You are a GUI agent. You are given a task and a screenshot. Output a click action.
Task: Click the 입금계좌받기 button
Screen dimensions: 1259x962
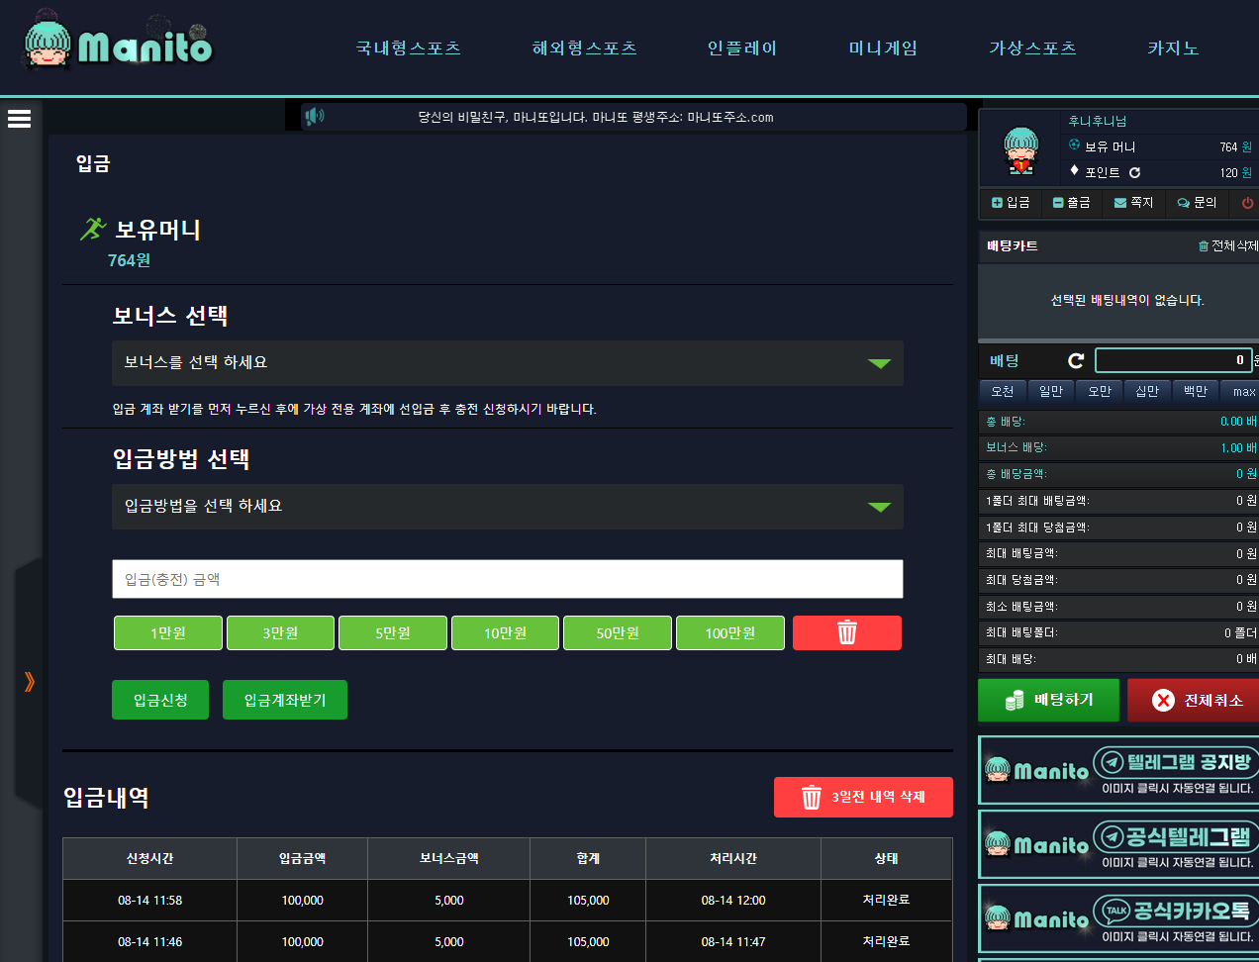click(x=284, y=700)
